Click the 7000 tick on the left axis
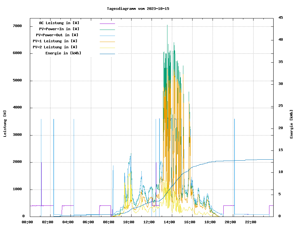This screenshot has height=229, width=305. point(17,26)
